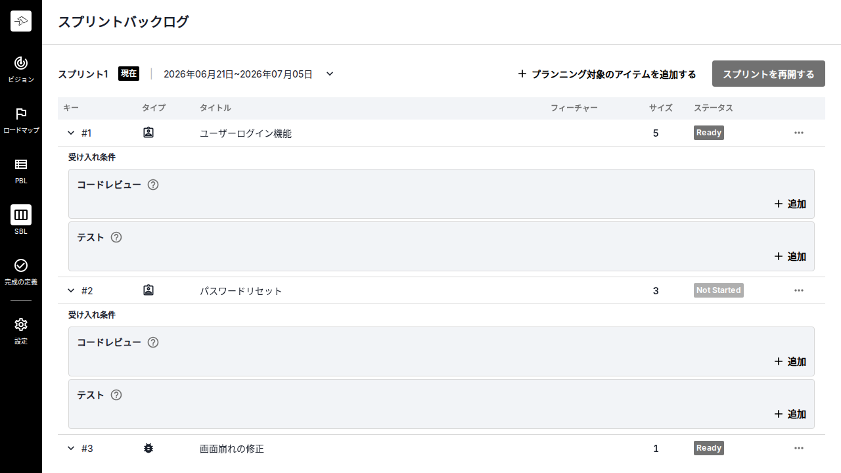Click the キー column header
841x473 pixels.
pos(71,108)
